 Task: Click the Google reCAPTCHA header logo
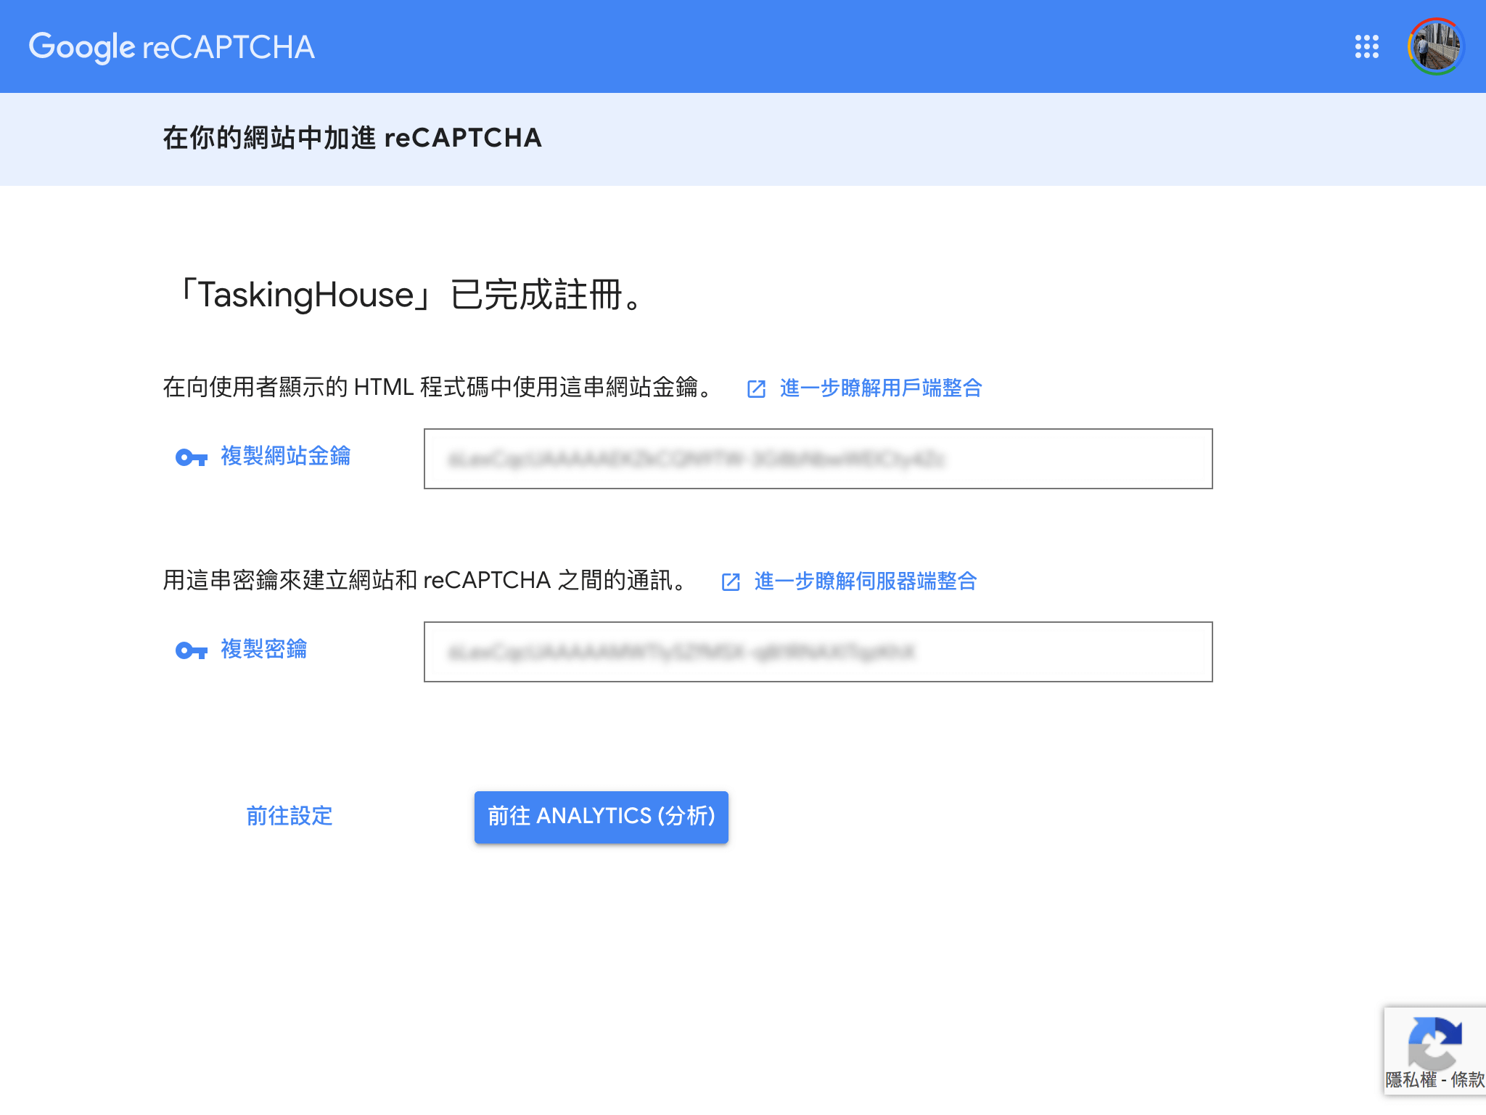tap(172, 46)
